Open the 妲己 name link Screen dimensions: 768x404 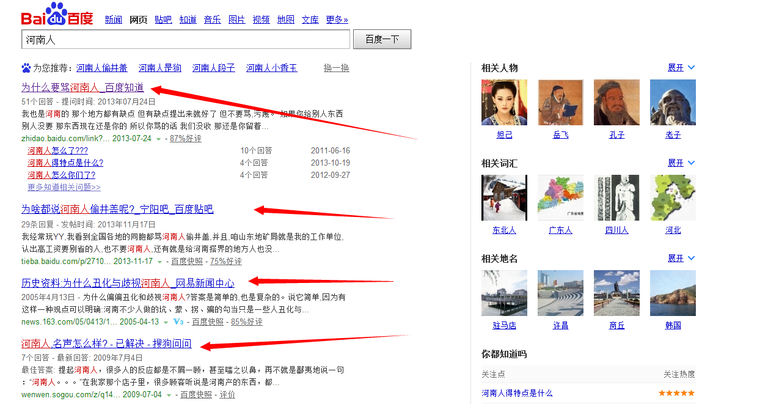click(x=504, y=135)
